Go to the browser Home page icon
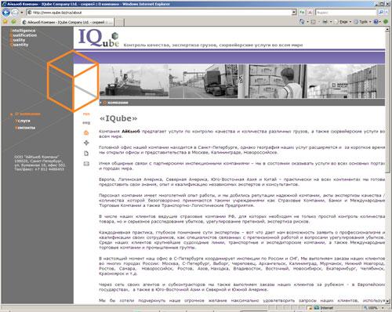392x312 pixels. click(302, 22)
